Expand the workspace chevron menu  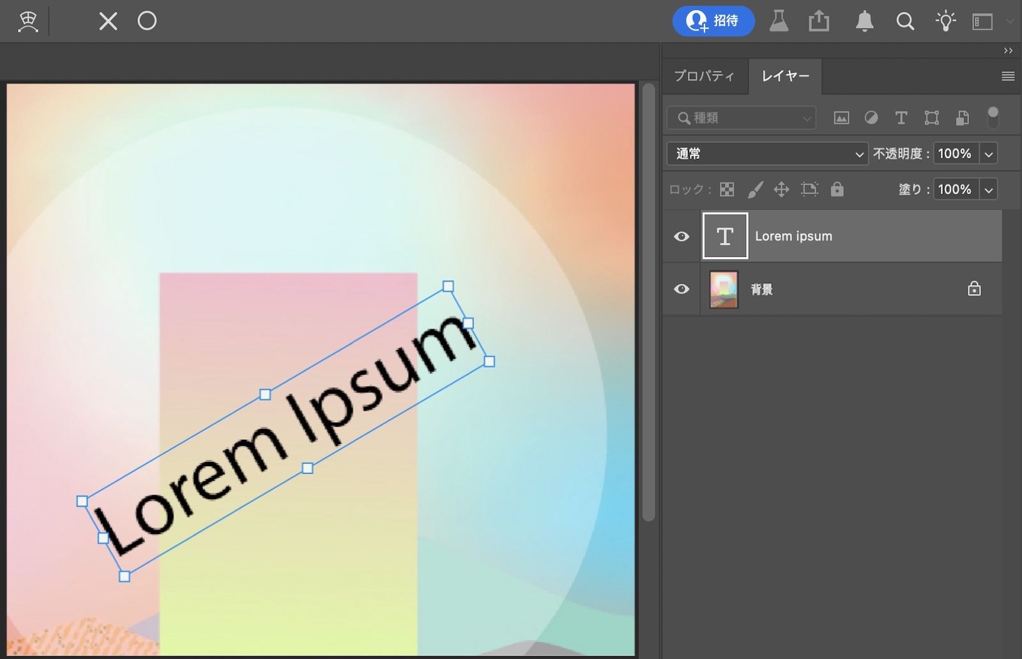click(x=1010, y=21)
